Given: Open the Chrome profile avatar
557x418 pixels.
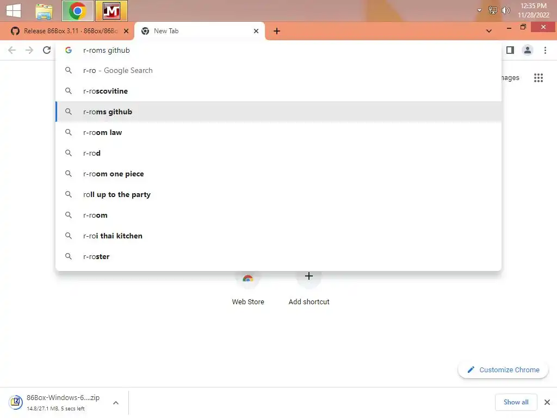Looking at the screenshot, I should 528,50.
